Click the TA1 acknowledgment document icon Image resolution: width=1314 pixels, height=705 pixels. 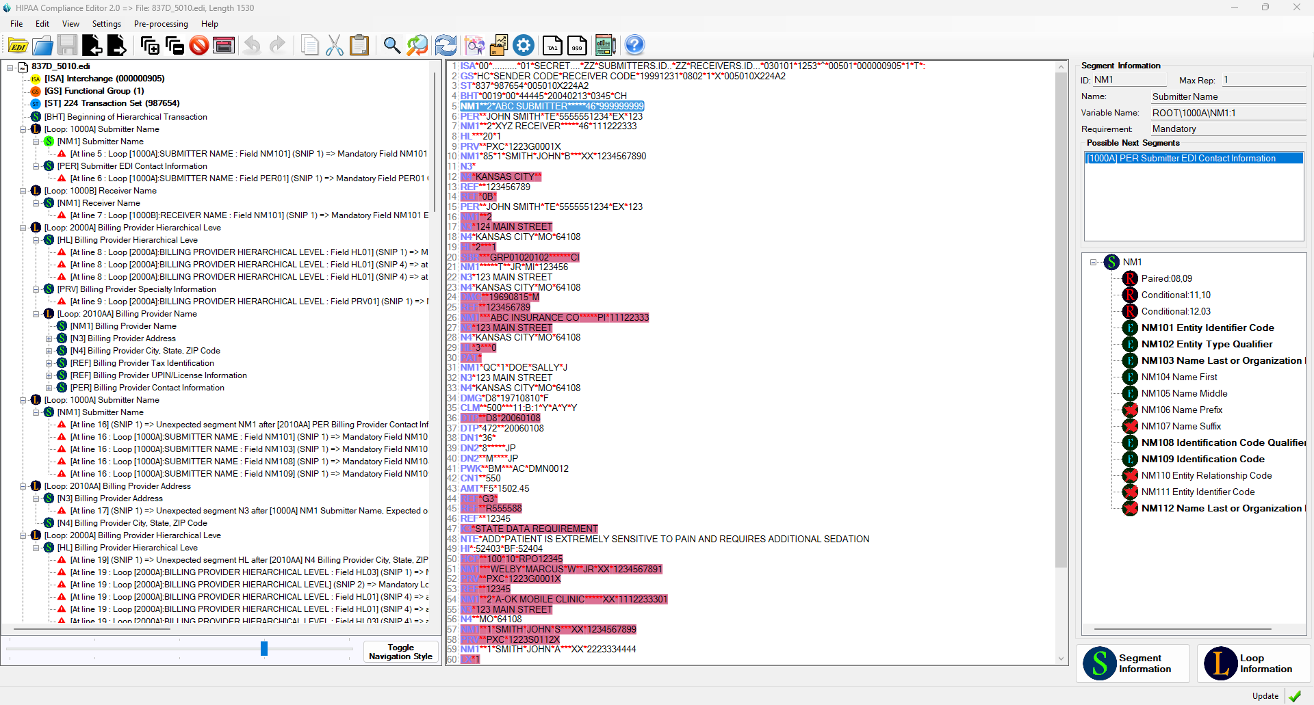click(x=552, y=46)
